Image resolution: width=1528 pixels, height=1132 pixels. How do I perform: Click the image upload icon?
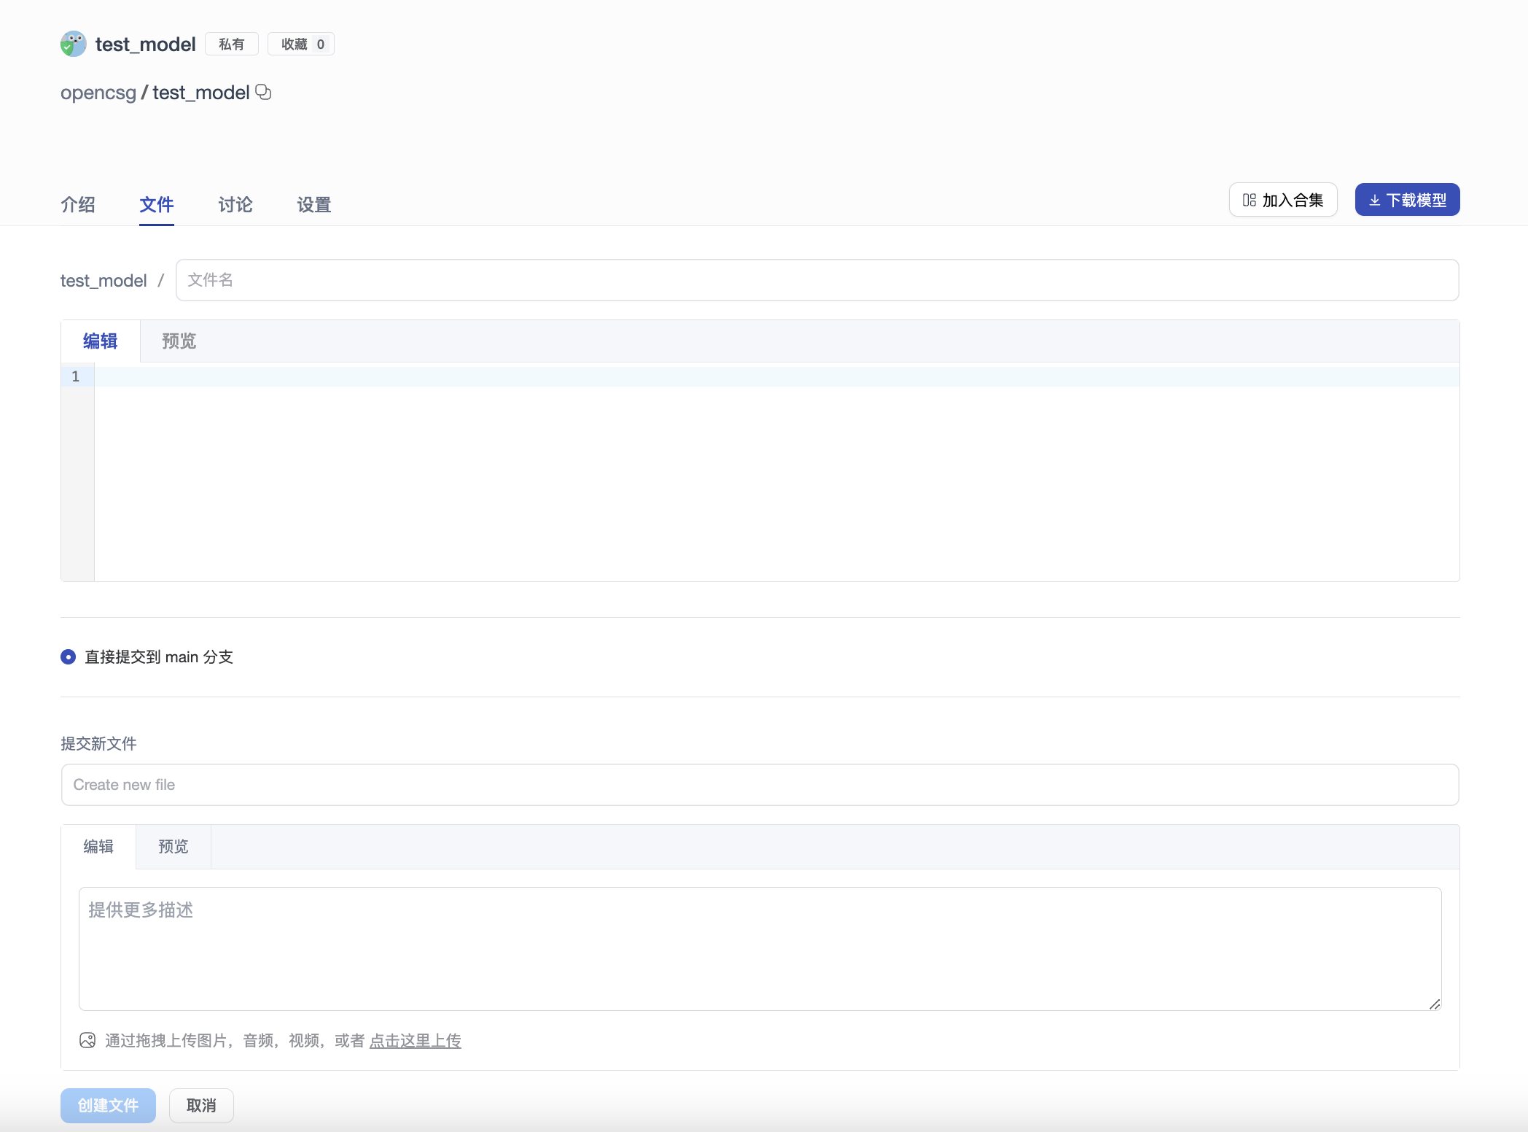(x=87, y=1040)
